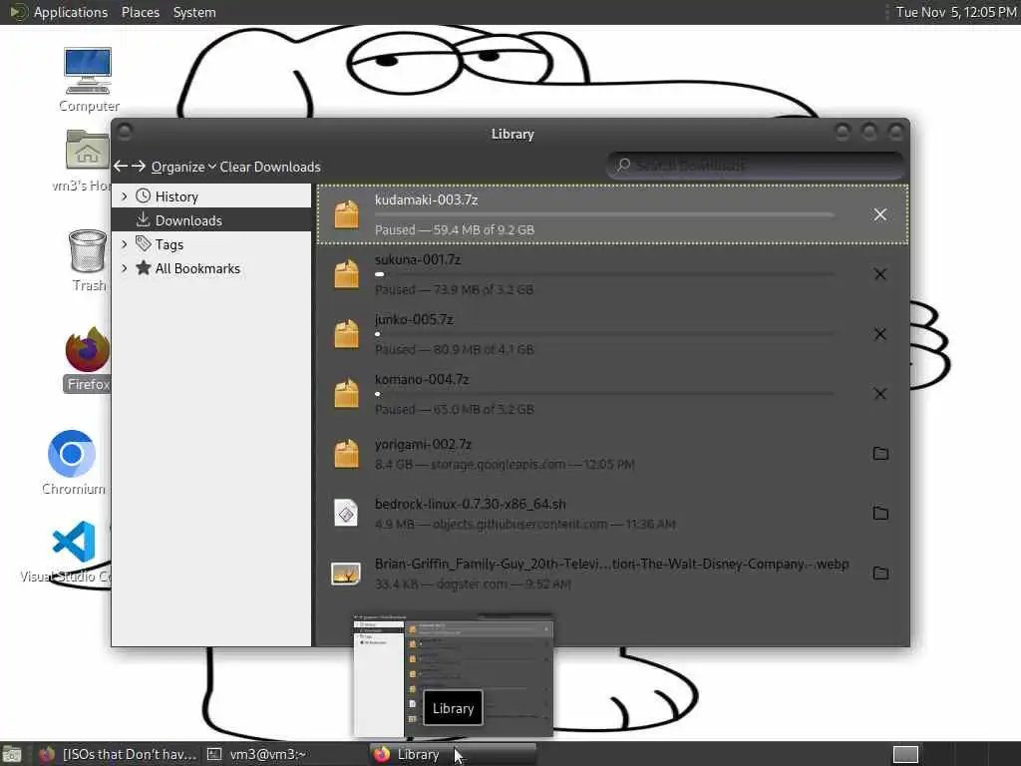
Task: Select Downloads in the sidebar
Action: (211, 220)
